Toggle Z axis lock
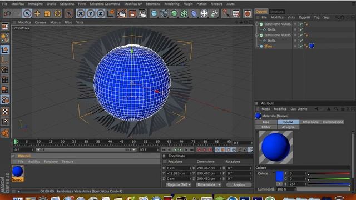This screenshot has height=200, width=356. coord(101,13)
